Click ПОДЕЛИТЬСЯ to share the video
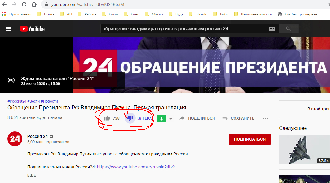This screenshot has height=183, width=330. click(x=197, y=118)
